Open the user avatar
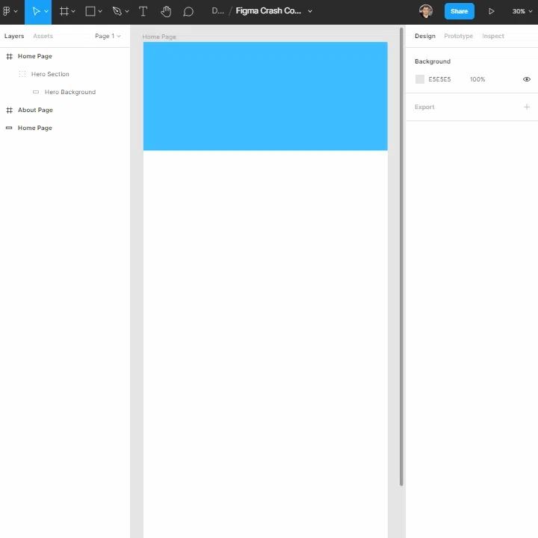Screen dimensions: 538x538 click(426, 11)
